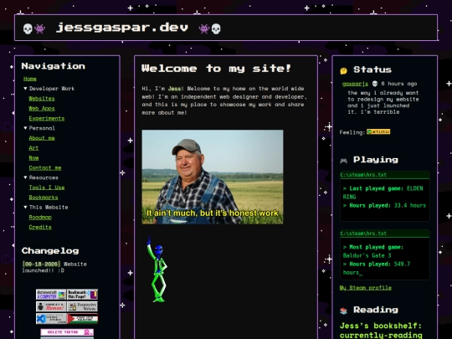Click the 'Most played game' Baldur's Gate 3 box
This screenshot has width=452, height=339.
pyautogui.click(x=385, y=254)
